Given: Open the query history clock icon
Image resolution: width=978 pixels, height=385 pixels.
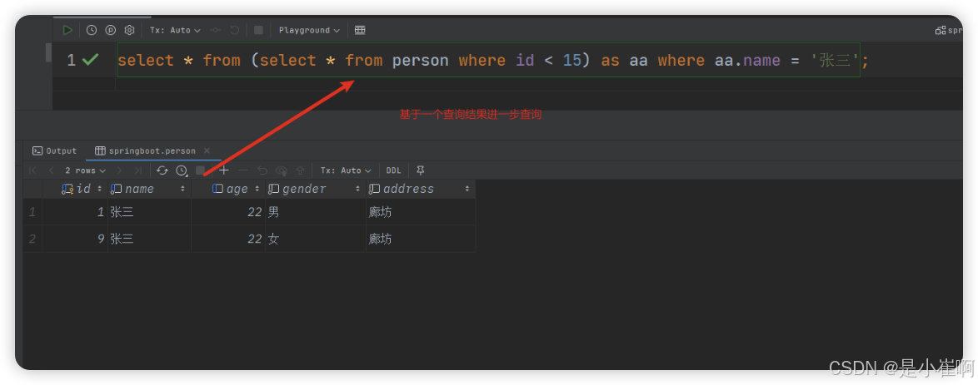Looking at the screenshot, I should click(91, 30).
